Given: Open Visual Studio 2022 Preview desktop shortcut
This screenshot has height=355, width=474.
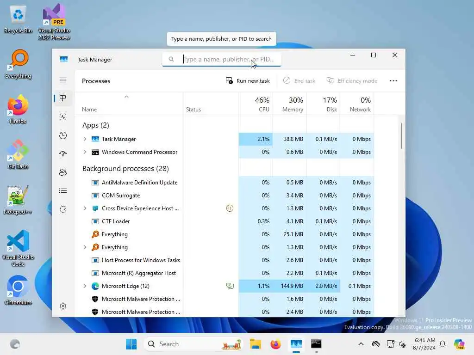Looking at the screenshot, I should coord(54,22).
